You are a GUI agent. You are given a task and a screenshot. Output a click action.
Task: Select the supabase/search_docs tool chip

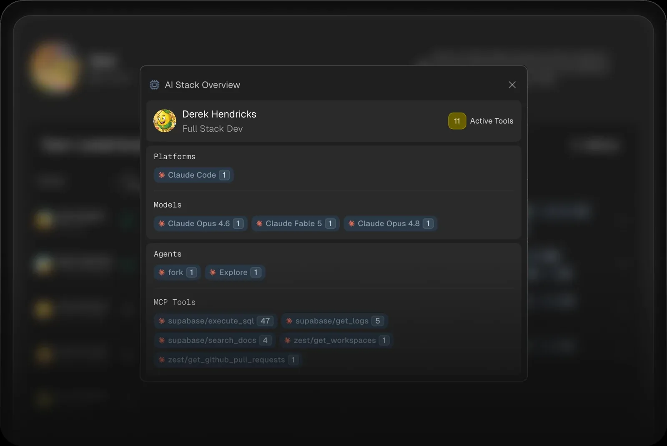tap(215, 340)
